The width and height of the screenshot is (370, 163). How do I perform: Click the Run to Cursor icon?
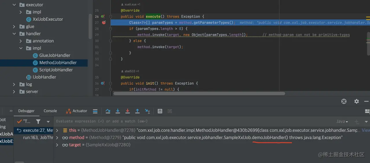tap(147, 111)
